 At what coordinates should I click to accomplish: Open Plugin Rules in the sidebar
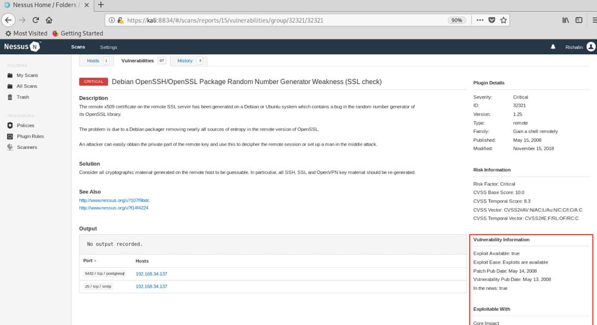[x=30, y=136]
